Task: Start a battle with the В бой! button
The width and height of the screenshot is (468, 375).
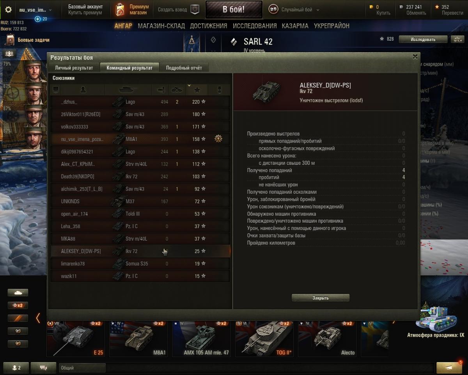Action: [x=234, y=10]
